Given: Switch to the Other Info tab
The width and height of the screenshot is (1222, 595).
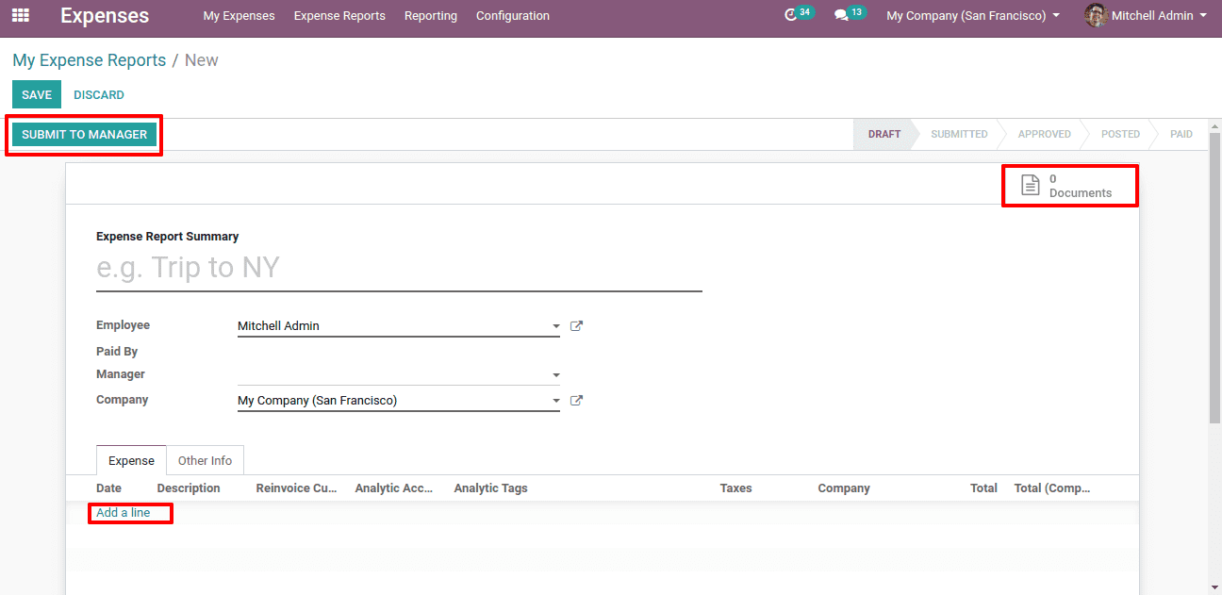Looking at the screenshot, I should click(205, 460).
